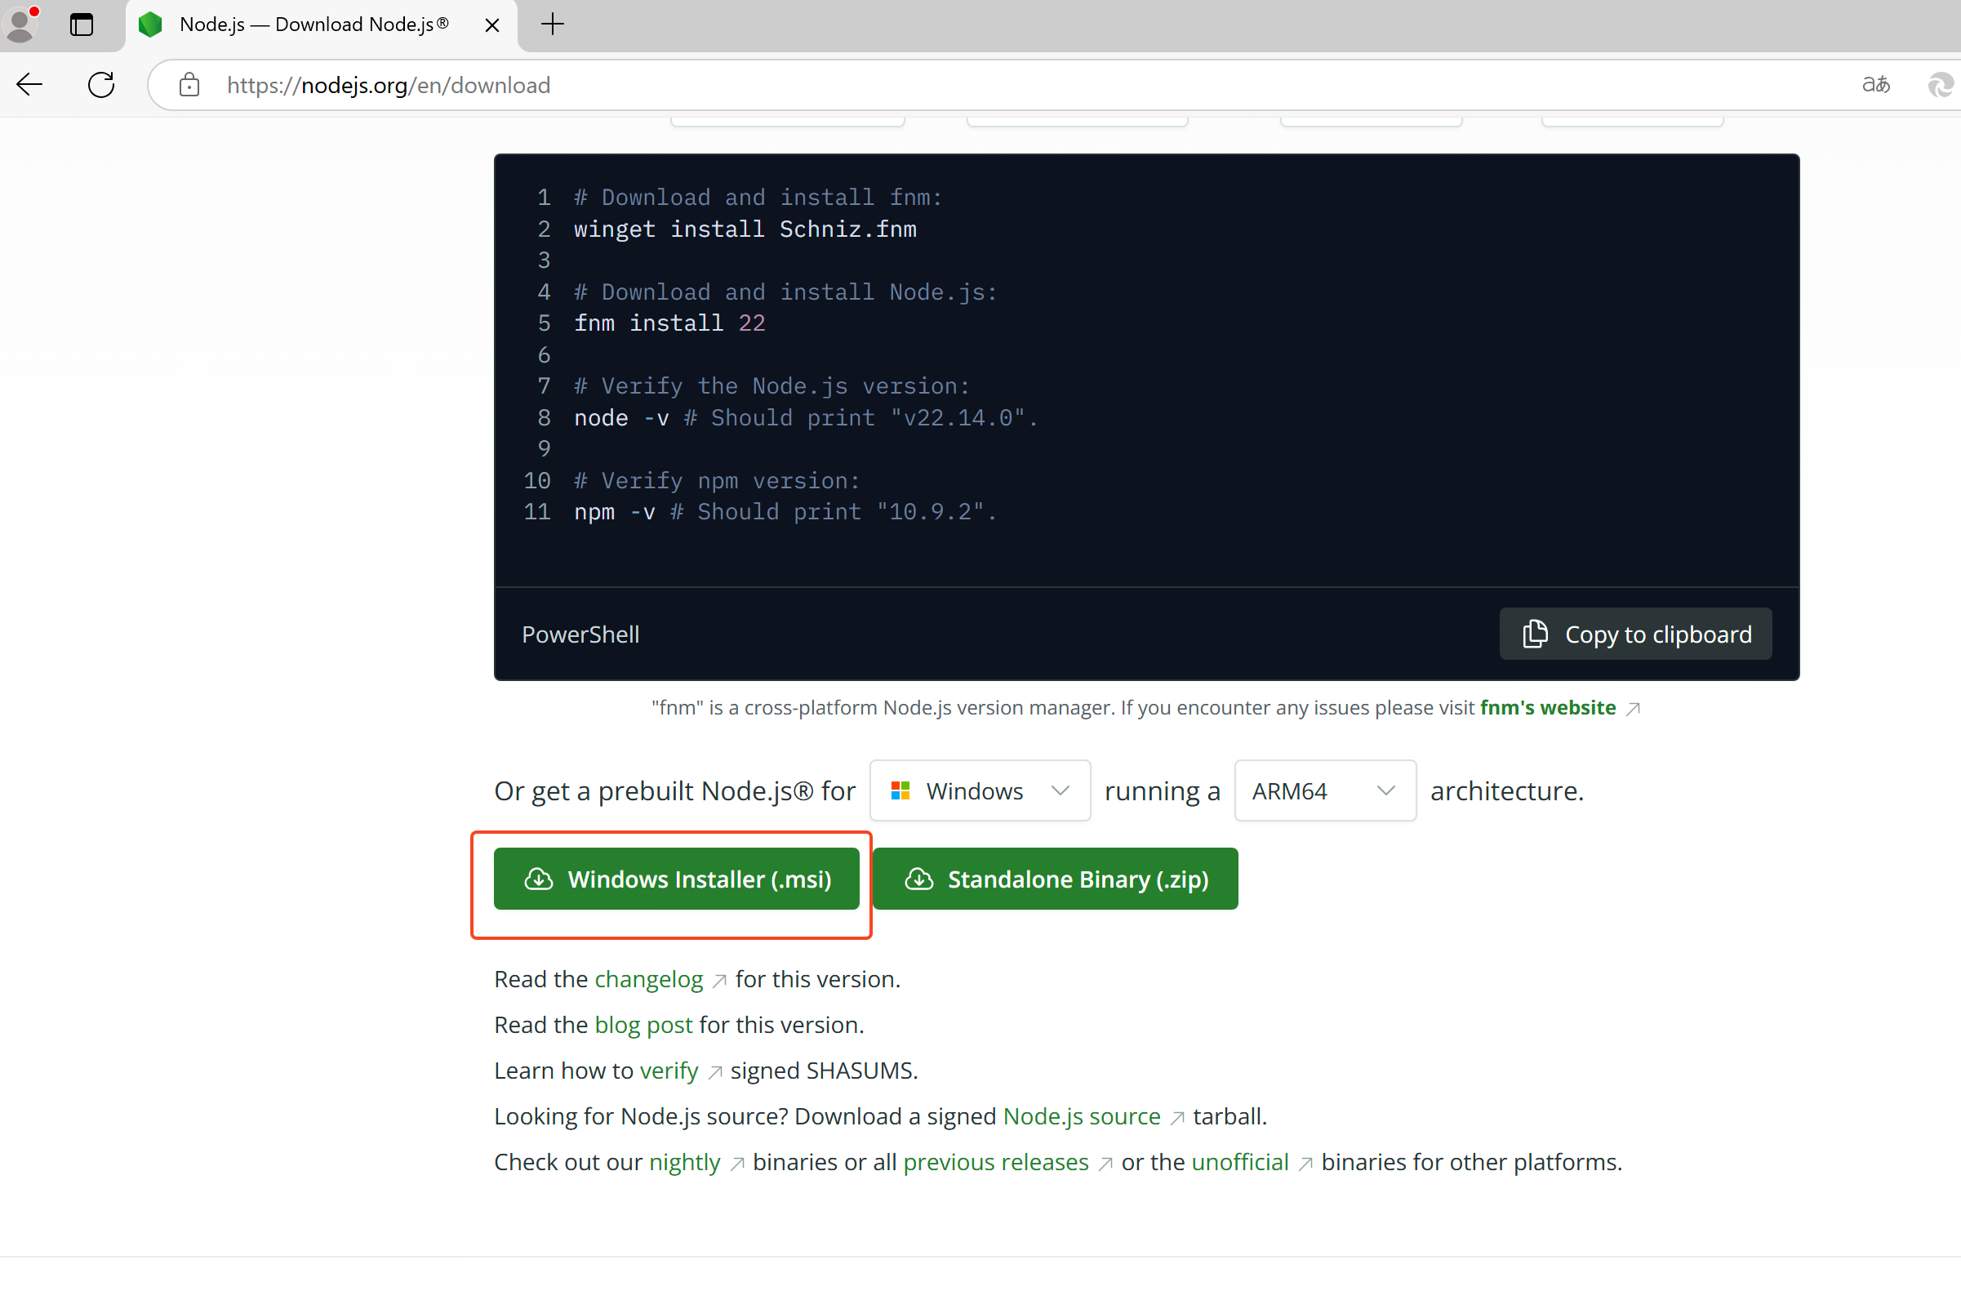The width and height of the screenshot is (1961, 1300).
Task: Click the external arrow beside fnm's website
Action: (x=1633, y=709)
